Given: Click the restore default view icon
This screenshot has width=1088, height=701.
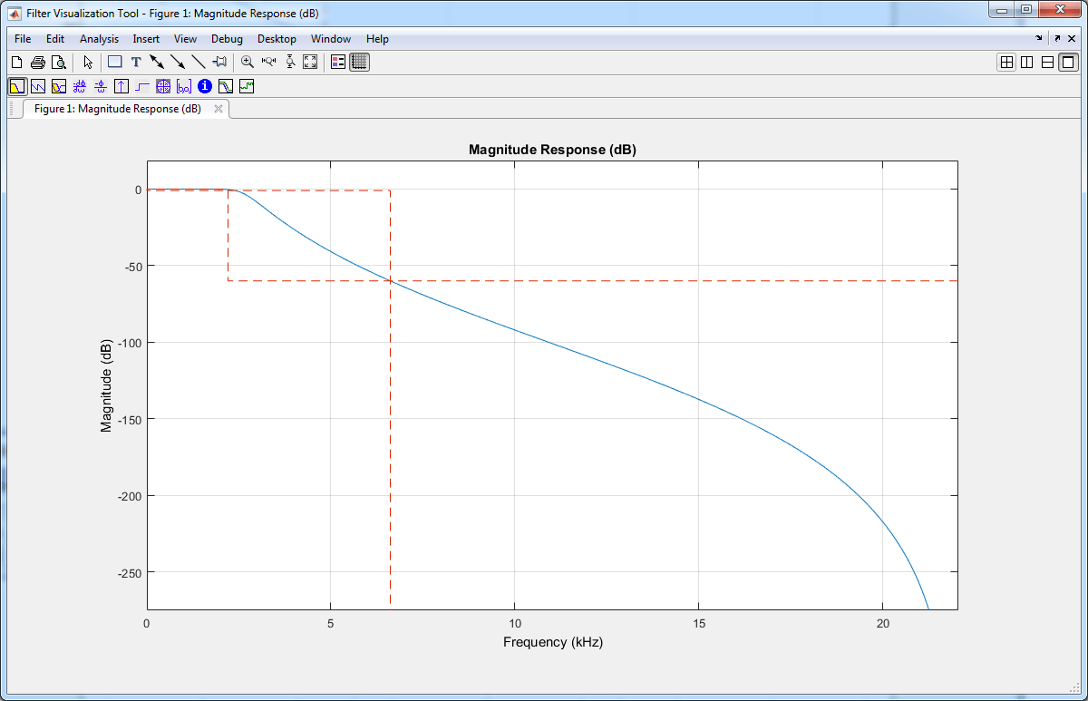Looking at the screenshot, I should (310, 63).
